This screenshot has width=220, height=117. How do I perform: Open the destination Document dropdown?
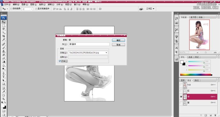point(106,53)
